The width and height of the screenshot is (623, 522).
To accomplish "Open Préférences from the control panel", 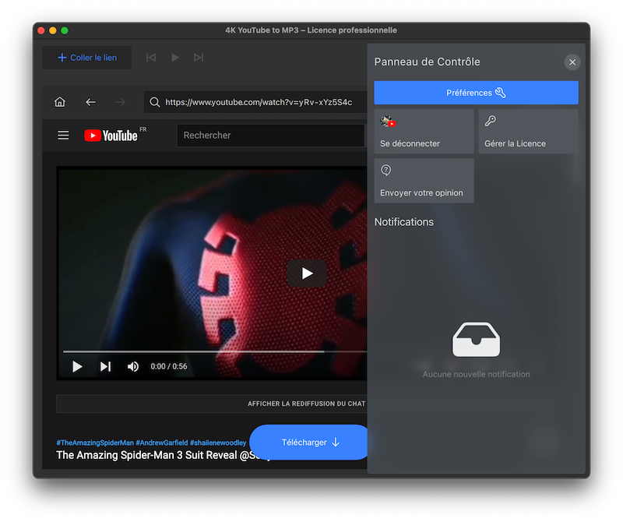I will [x=476, y=93].
